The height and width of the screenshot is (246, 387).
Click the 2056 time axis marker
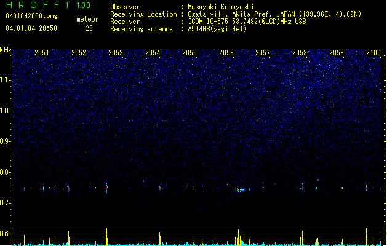[226, 53]
